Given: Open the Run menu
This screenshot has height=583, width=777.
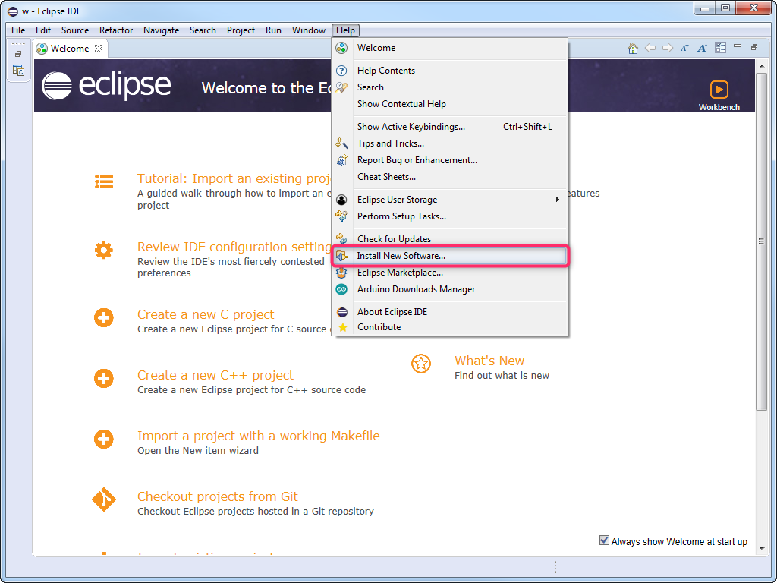Looking at the screenshot, I should (x=273, y=30).
